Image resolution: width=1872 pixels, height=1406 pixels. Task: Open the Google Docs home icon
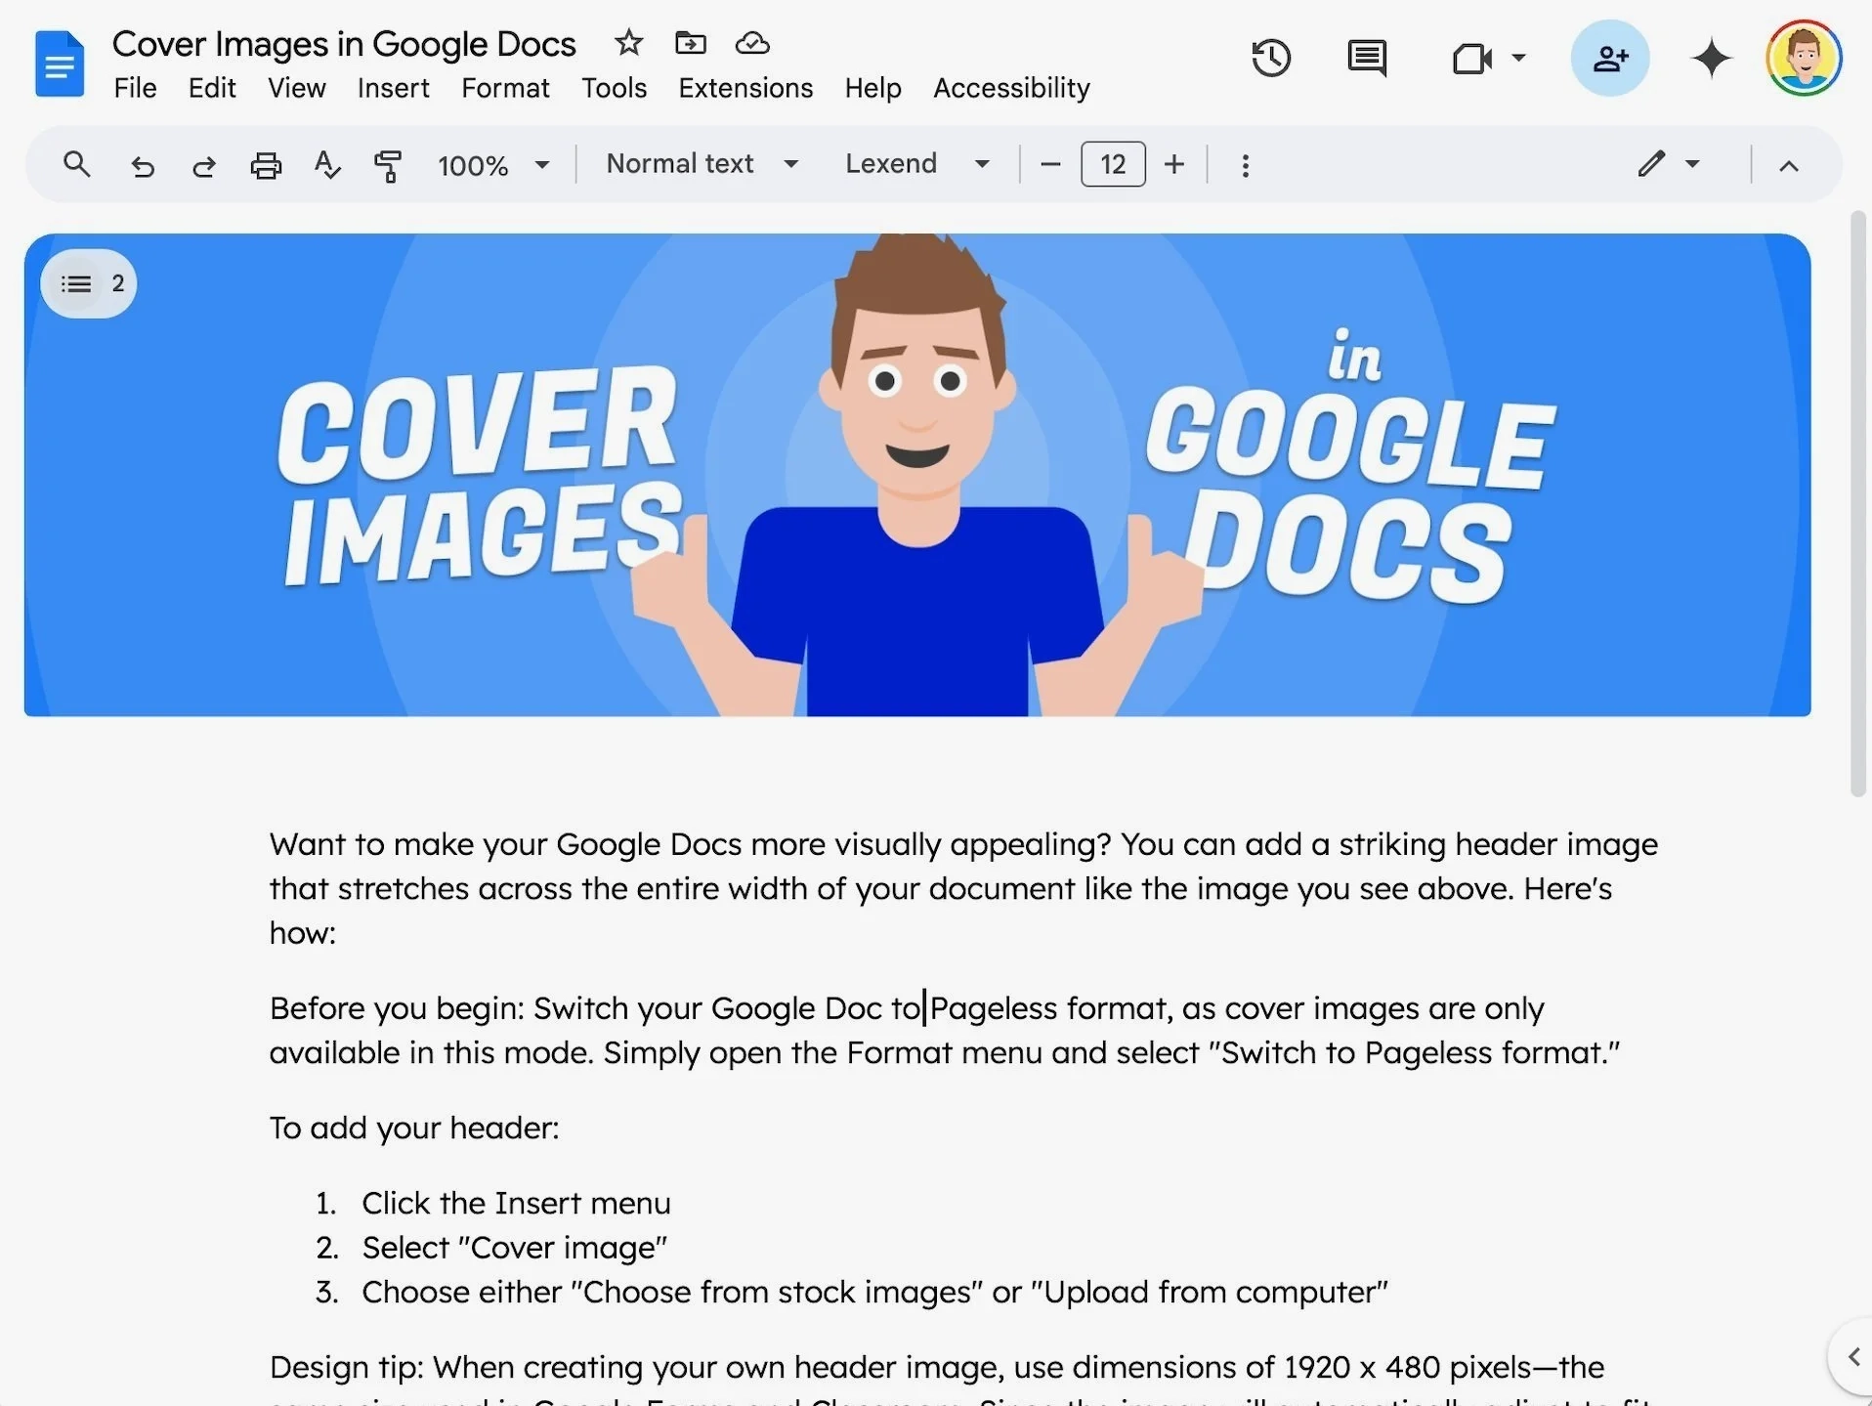point(60,64)
